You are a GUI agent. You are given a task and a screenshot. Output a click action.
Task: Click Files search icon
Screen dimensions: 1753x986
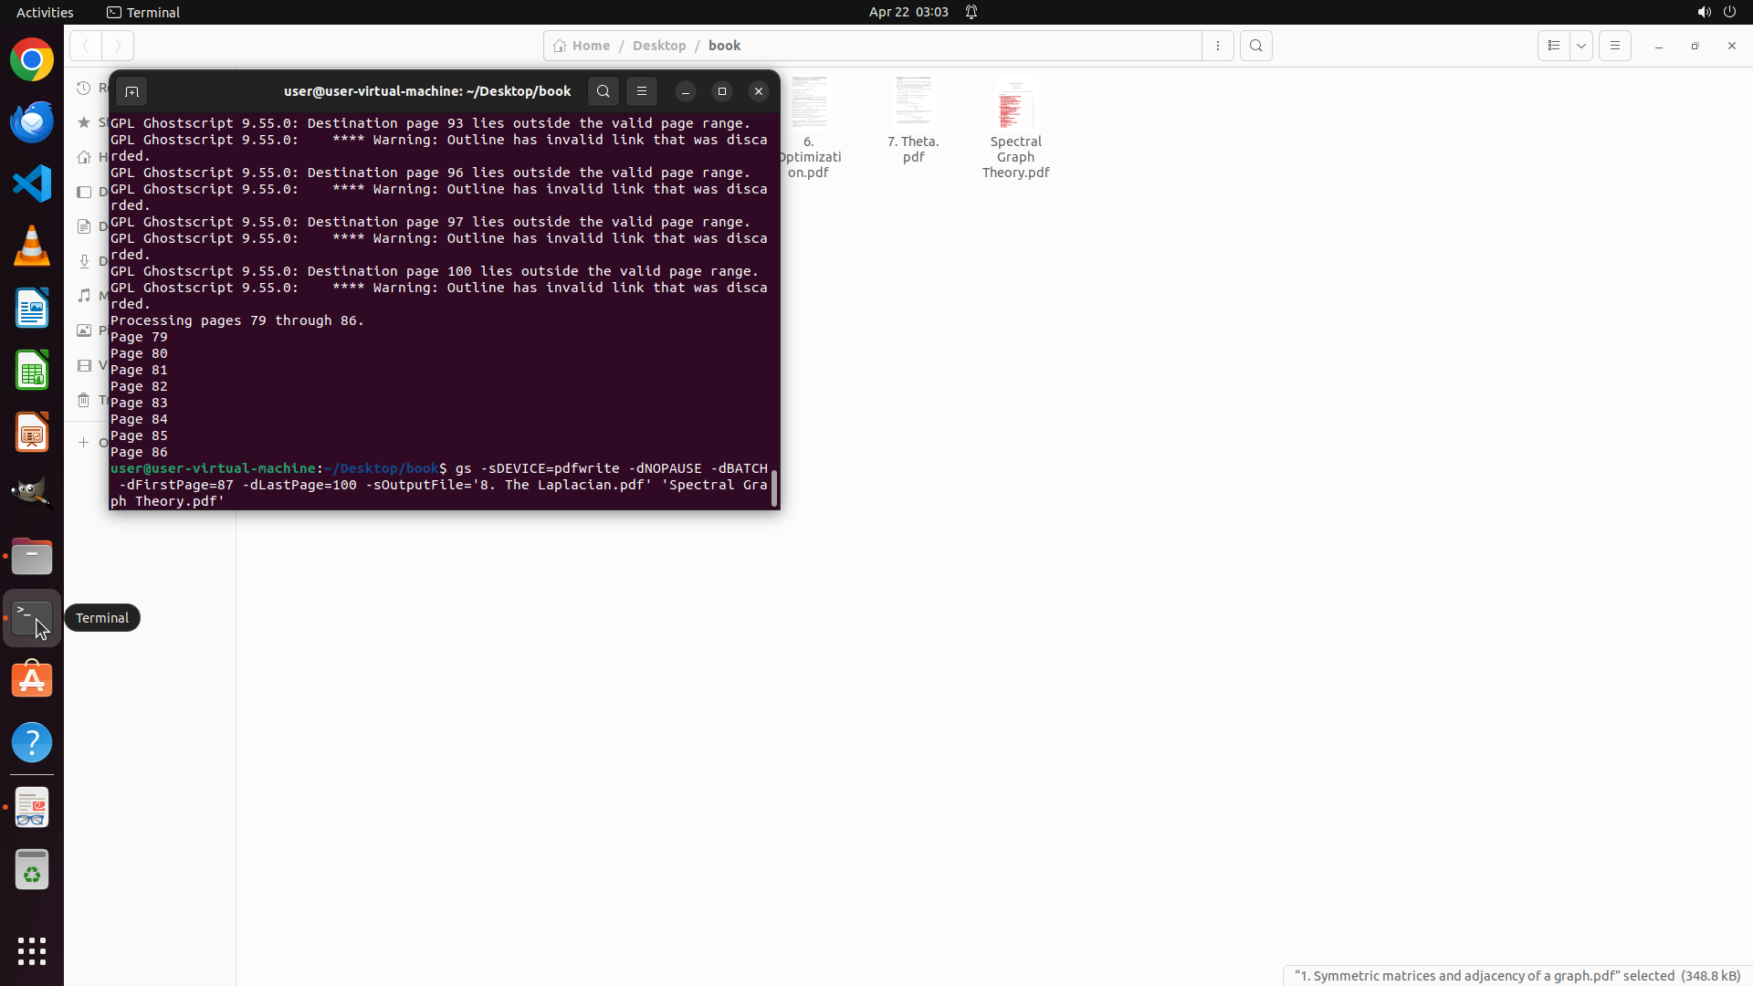(x=1256, y=46)
